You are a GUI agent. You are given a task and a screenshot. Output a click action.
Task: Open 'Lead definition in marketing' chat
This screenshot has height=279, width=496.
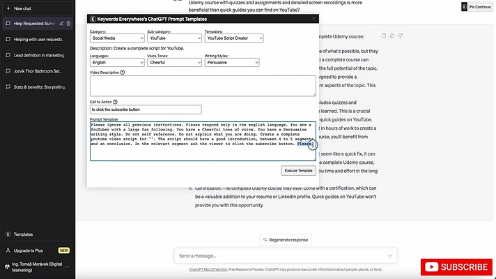pyautogui.click(x=38, y=55)
